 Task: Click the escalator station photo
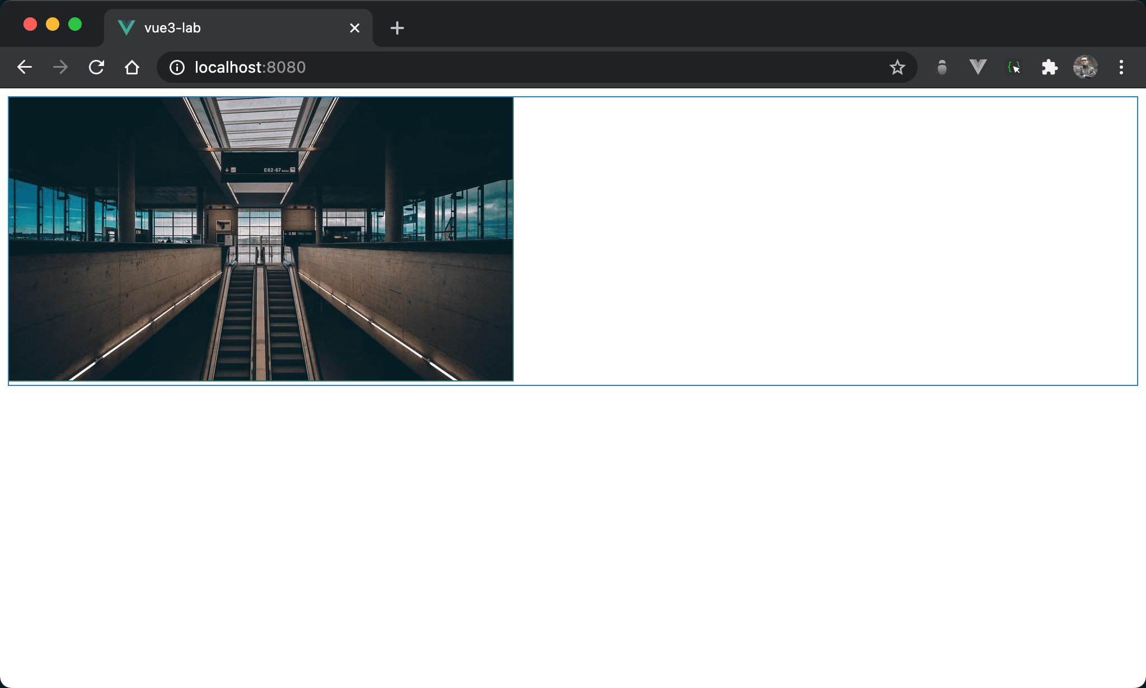pyautogui.click(x=261, y=239)
